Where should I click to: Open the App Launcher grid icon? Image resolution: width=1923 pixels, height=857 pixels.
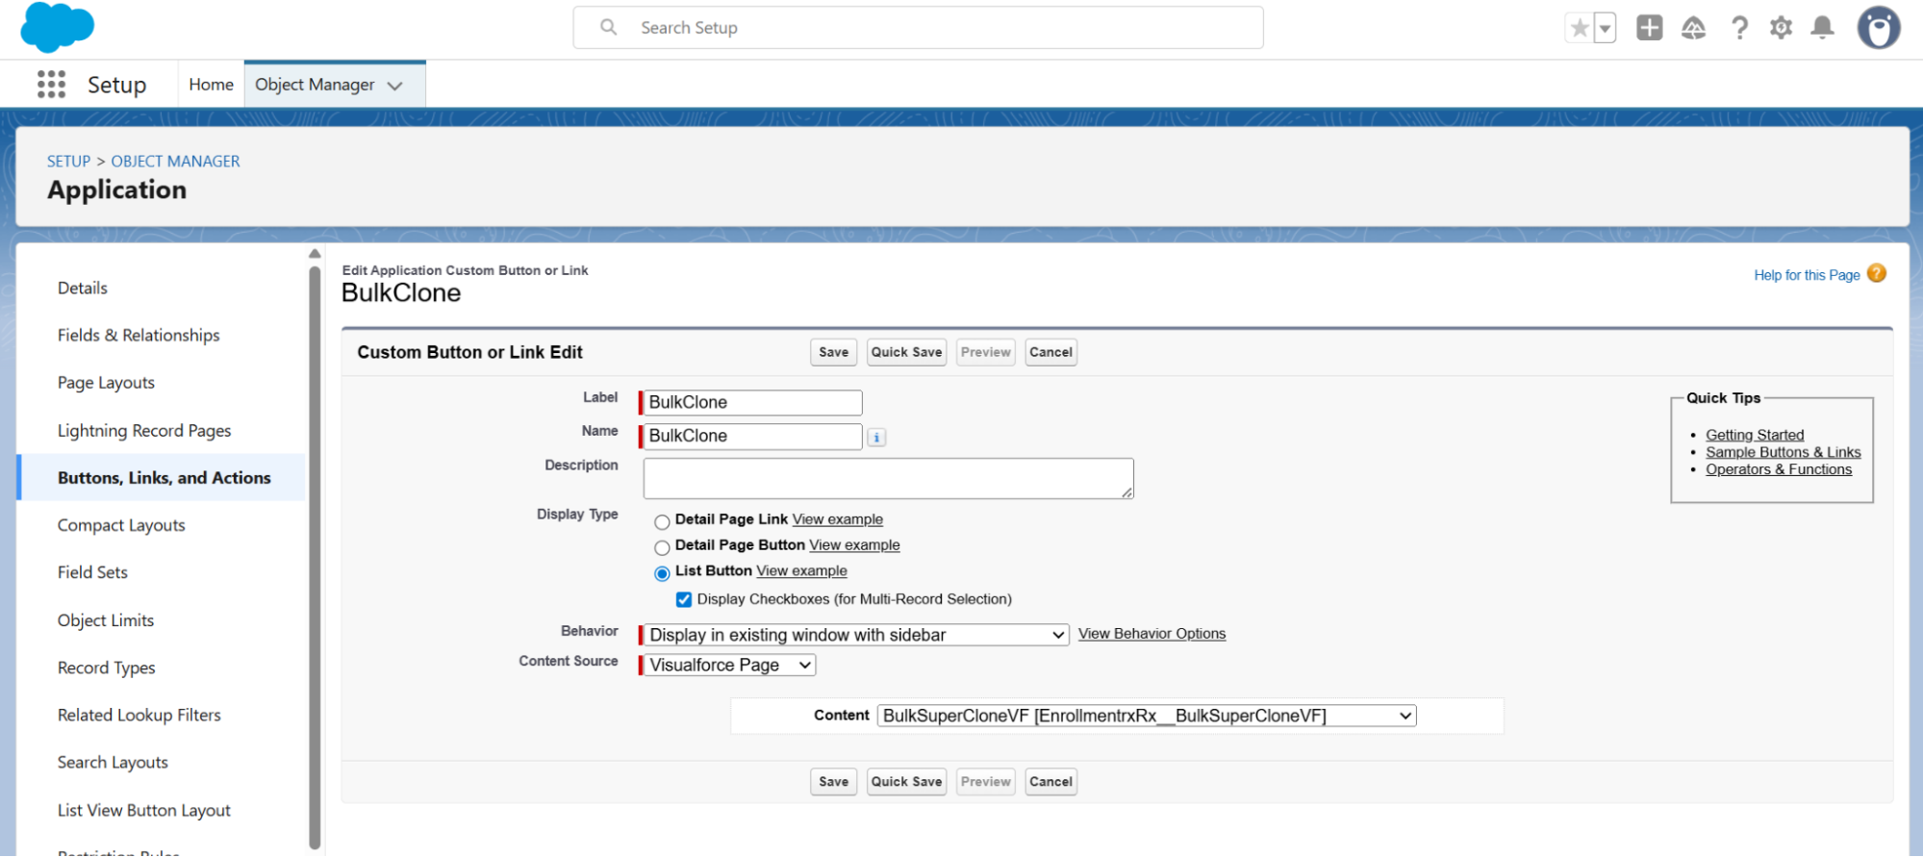[x=51, y=85]
